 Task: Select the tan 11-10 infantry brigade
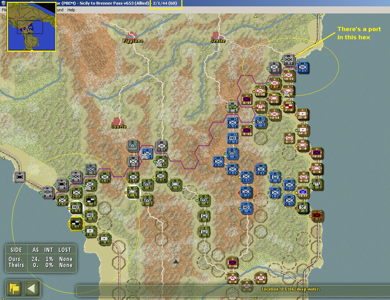[x=260, y=91]
